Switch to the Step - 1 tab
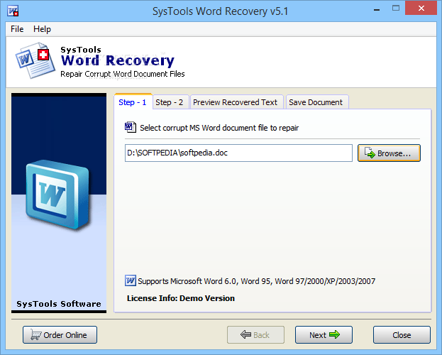 [x=133, y=102]
